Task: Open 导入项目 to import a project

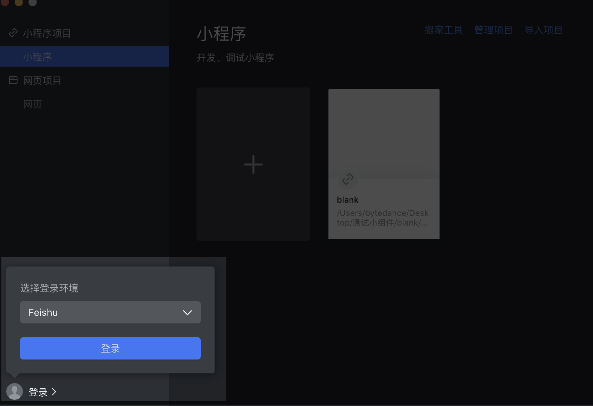Action: (x=544, y=30)
